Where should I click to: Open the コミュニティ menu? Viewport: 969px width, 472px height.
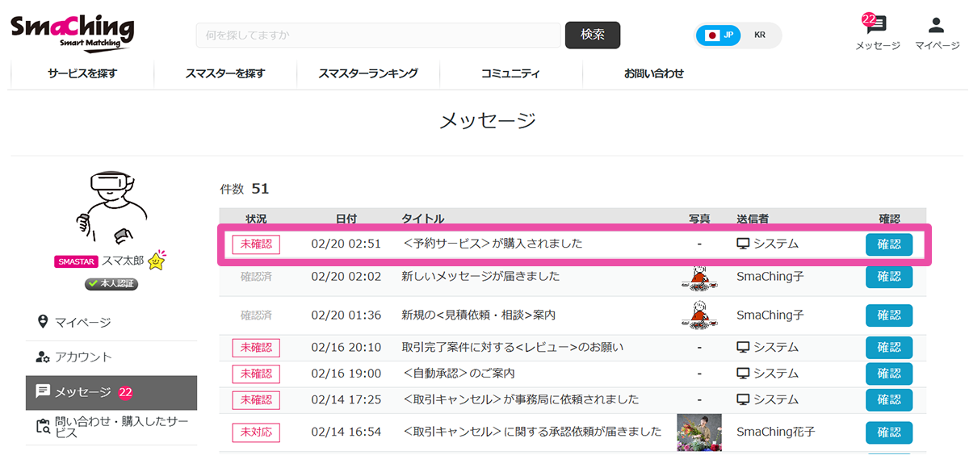point(510,73)
